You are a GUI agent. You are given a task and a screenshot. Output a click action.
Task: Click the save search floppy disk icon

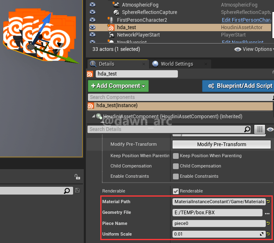[77, 191]
